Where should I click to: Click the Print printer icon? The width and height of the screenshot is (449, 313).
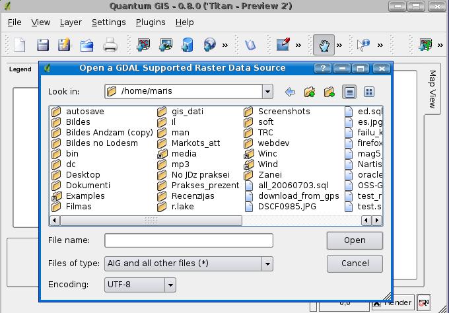(x=110, y=45)
